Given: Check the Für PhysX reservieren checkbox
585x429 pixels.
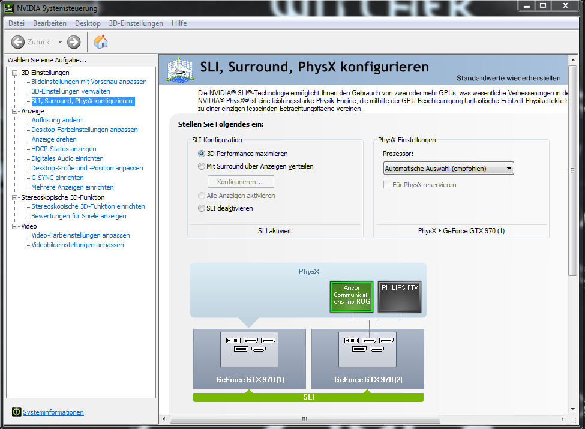Looking at the screenshot, I should pos(387,185).
